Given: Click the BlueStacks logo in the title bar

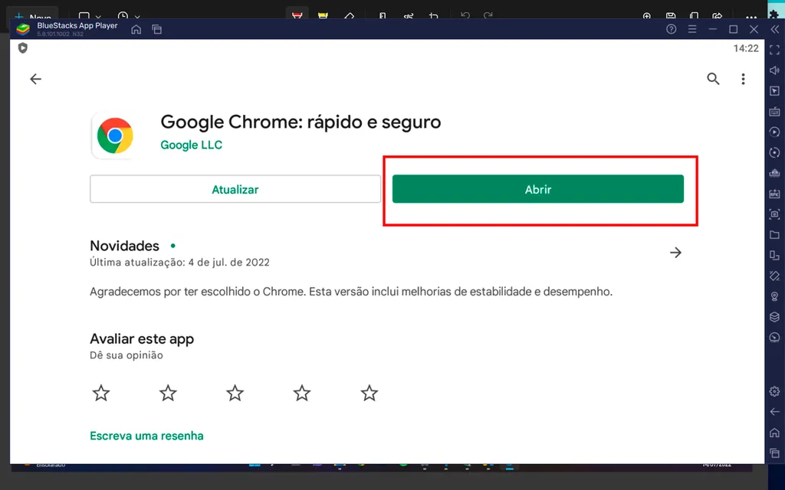Looking at the screenshot, I should pyautogui.click(x=23, y=29).
